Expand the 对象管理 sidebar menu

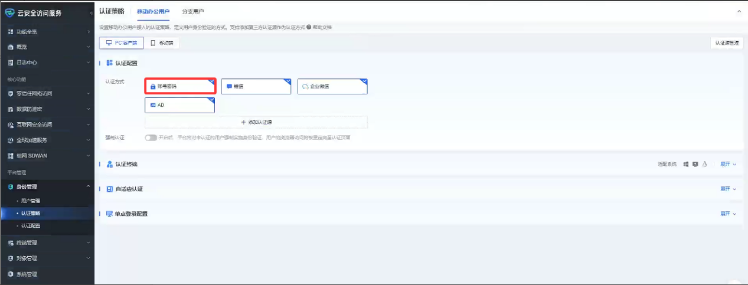tap(88, 258)
